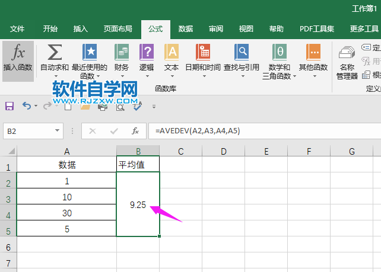Click the Undo arrow icon
The height and width of the screenshot is (272, 381).
(27, 106)
